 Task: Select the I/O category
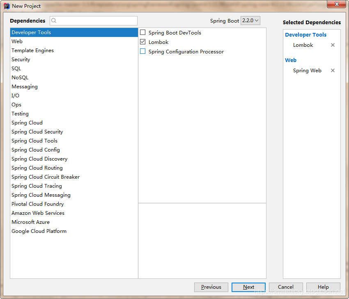click(74, 96)
